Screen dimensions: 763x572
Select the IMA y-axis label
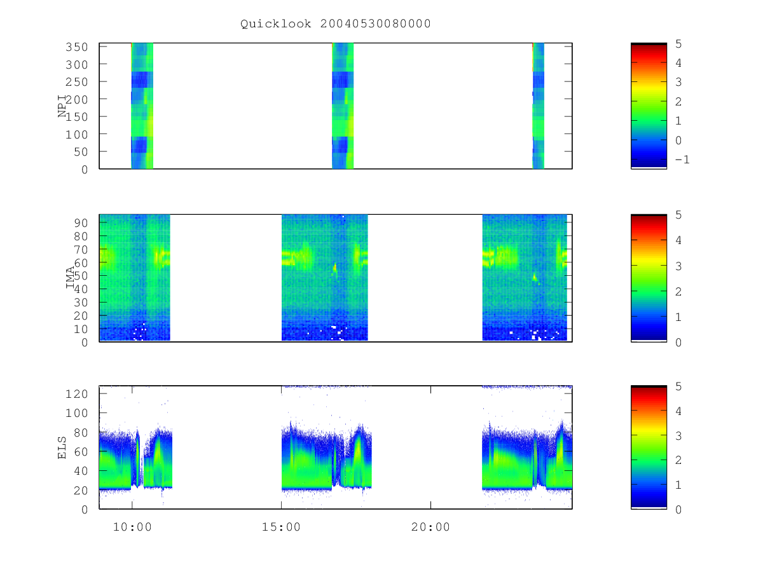coord(71,278)
